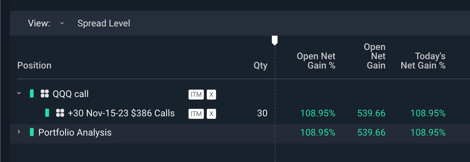470x162 pixels.
Task: Sort by Qty column header
Action: click(260, 65)
